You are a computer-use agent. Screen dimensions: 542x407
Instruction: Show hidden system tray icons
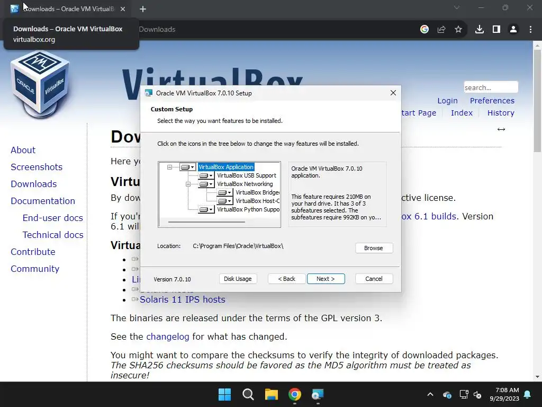click(x=430, y=394)
